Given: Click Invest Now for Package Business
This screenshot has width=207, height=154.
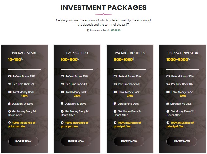Looking at the screenshot, I should coord(129,141).
